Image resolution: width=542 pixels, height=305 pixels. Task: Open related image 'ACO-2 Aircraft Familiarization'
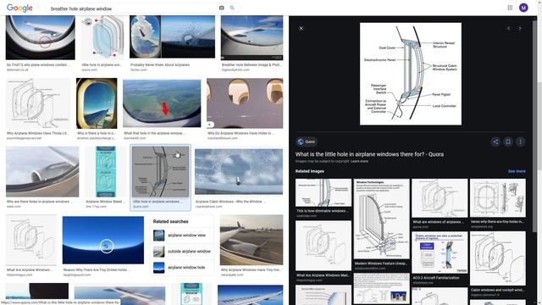[440, 252]
